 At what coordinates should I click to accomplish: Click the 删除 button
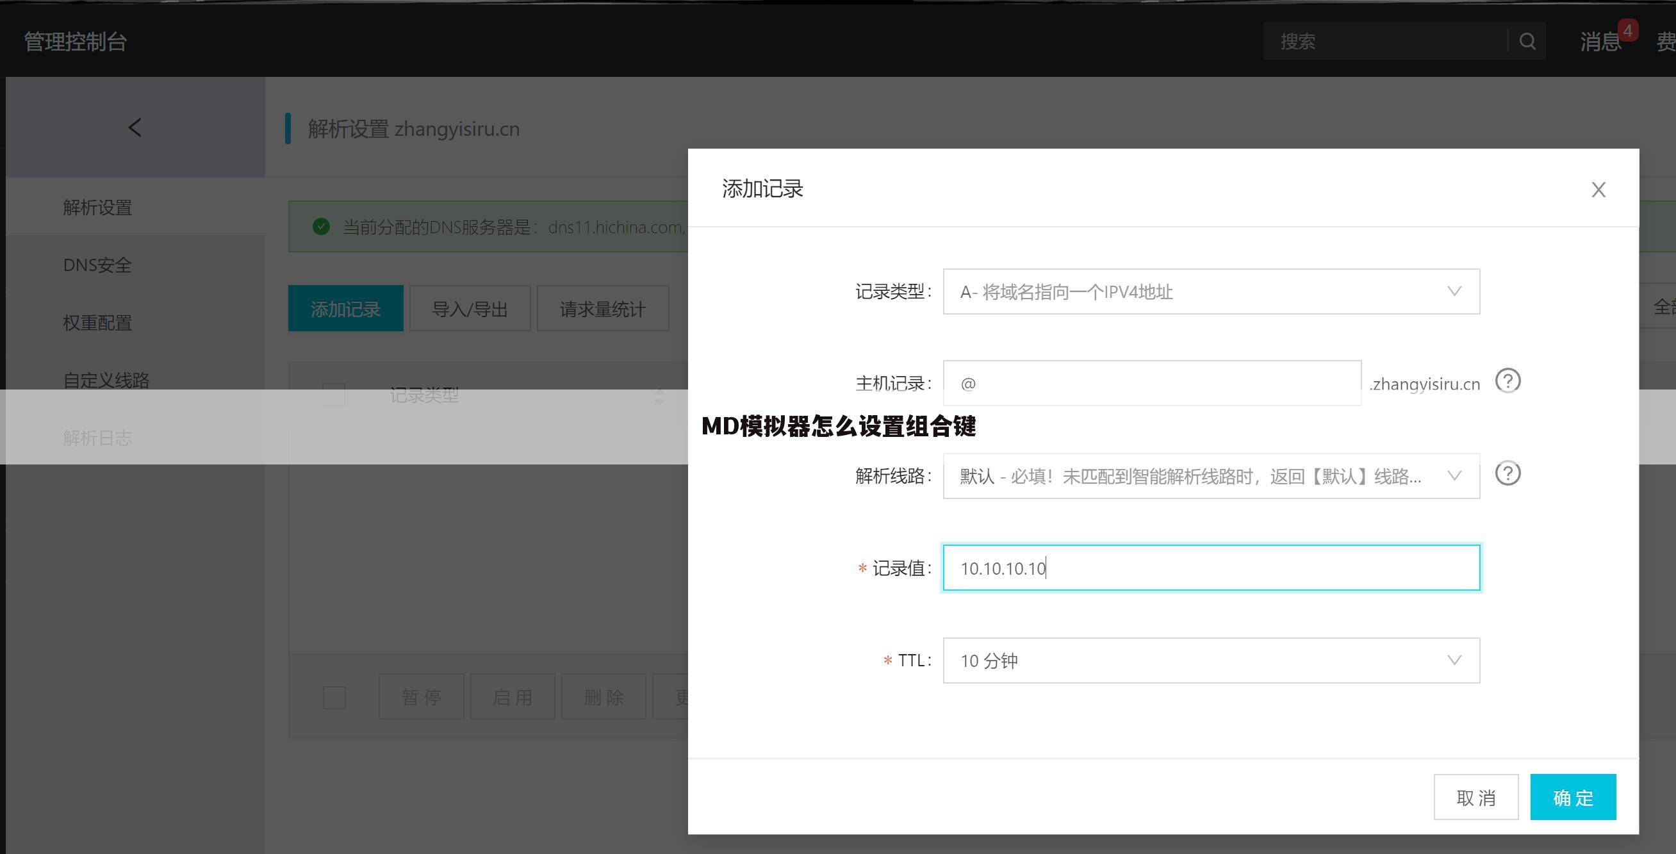click(x=604, y=696)
